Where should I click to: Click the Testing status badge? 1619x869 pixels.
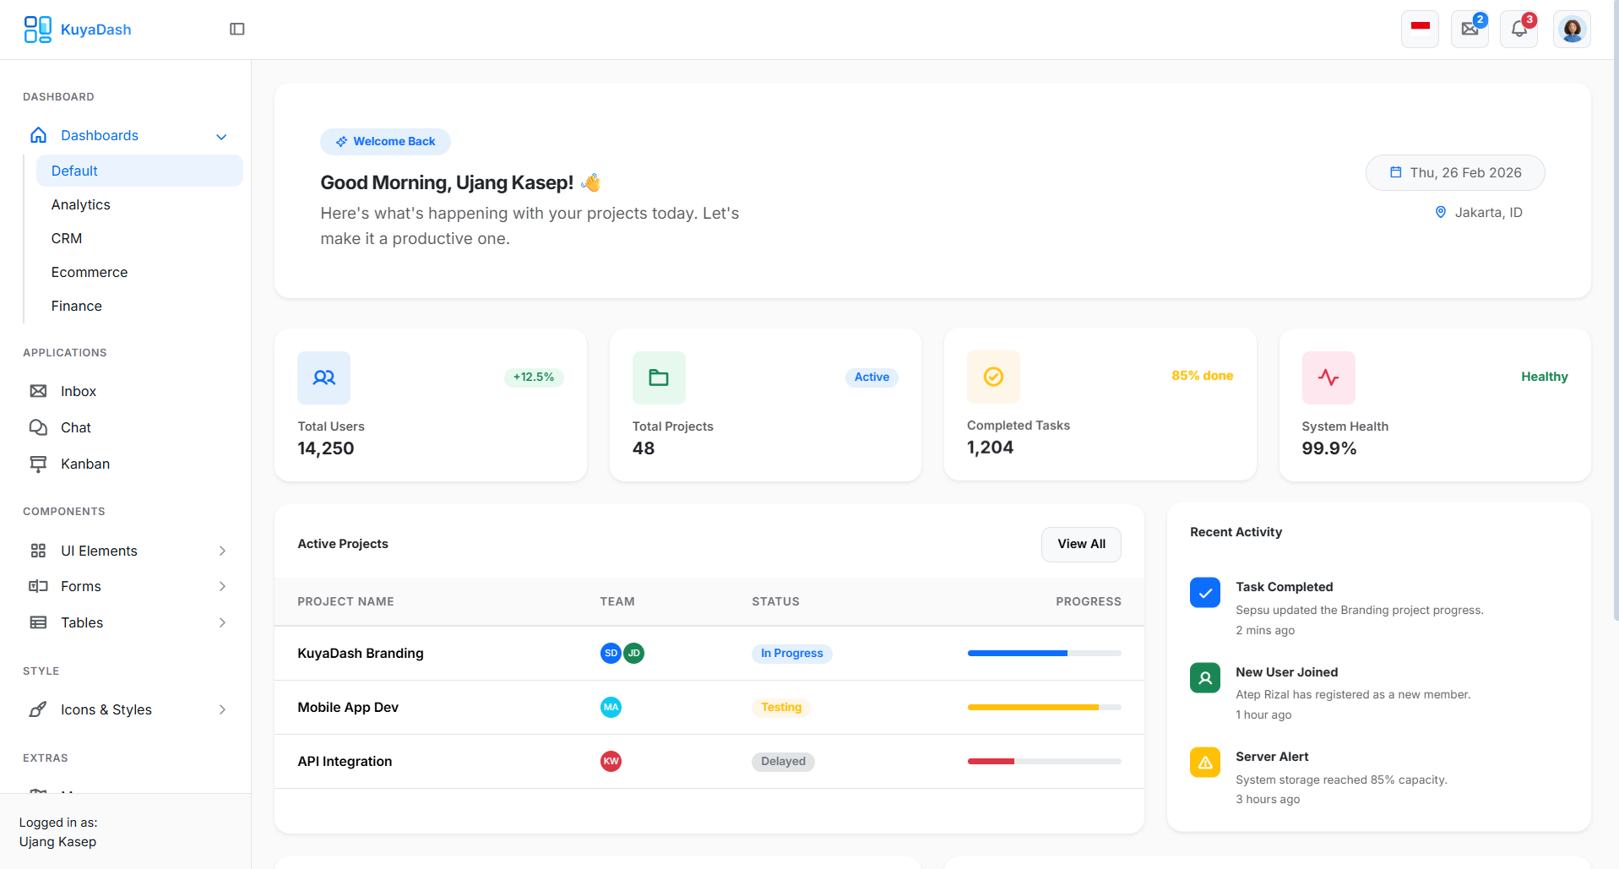(781, 707)
